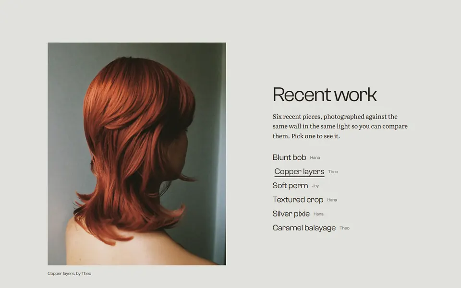Screen dimensions: 461x288
Task: View the Silver pixie piece
Action: [291, 214]
